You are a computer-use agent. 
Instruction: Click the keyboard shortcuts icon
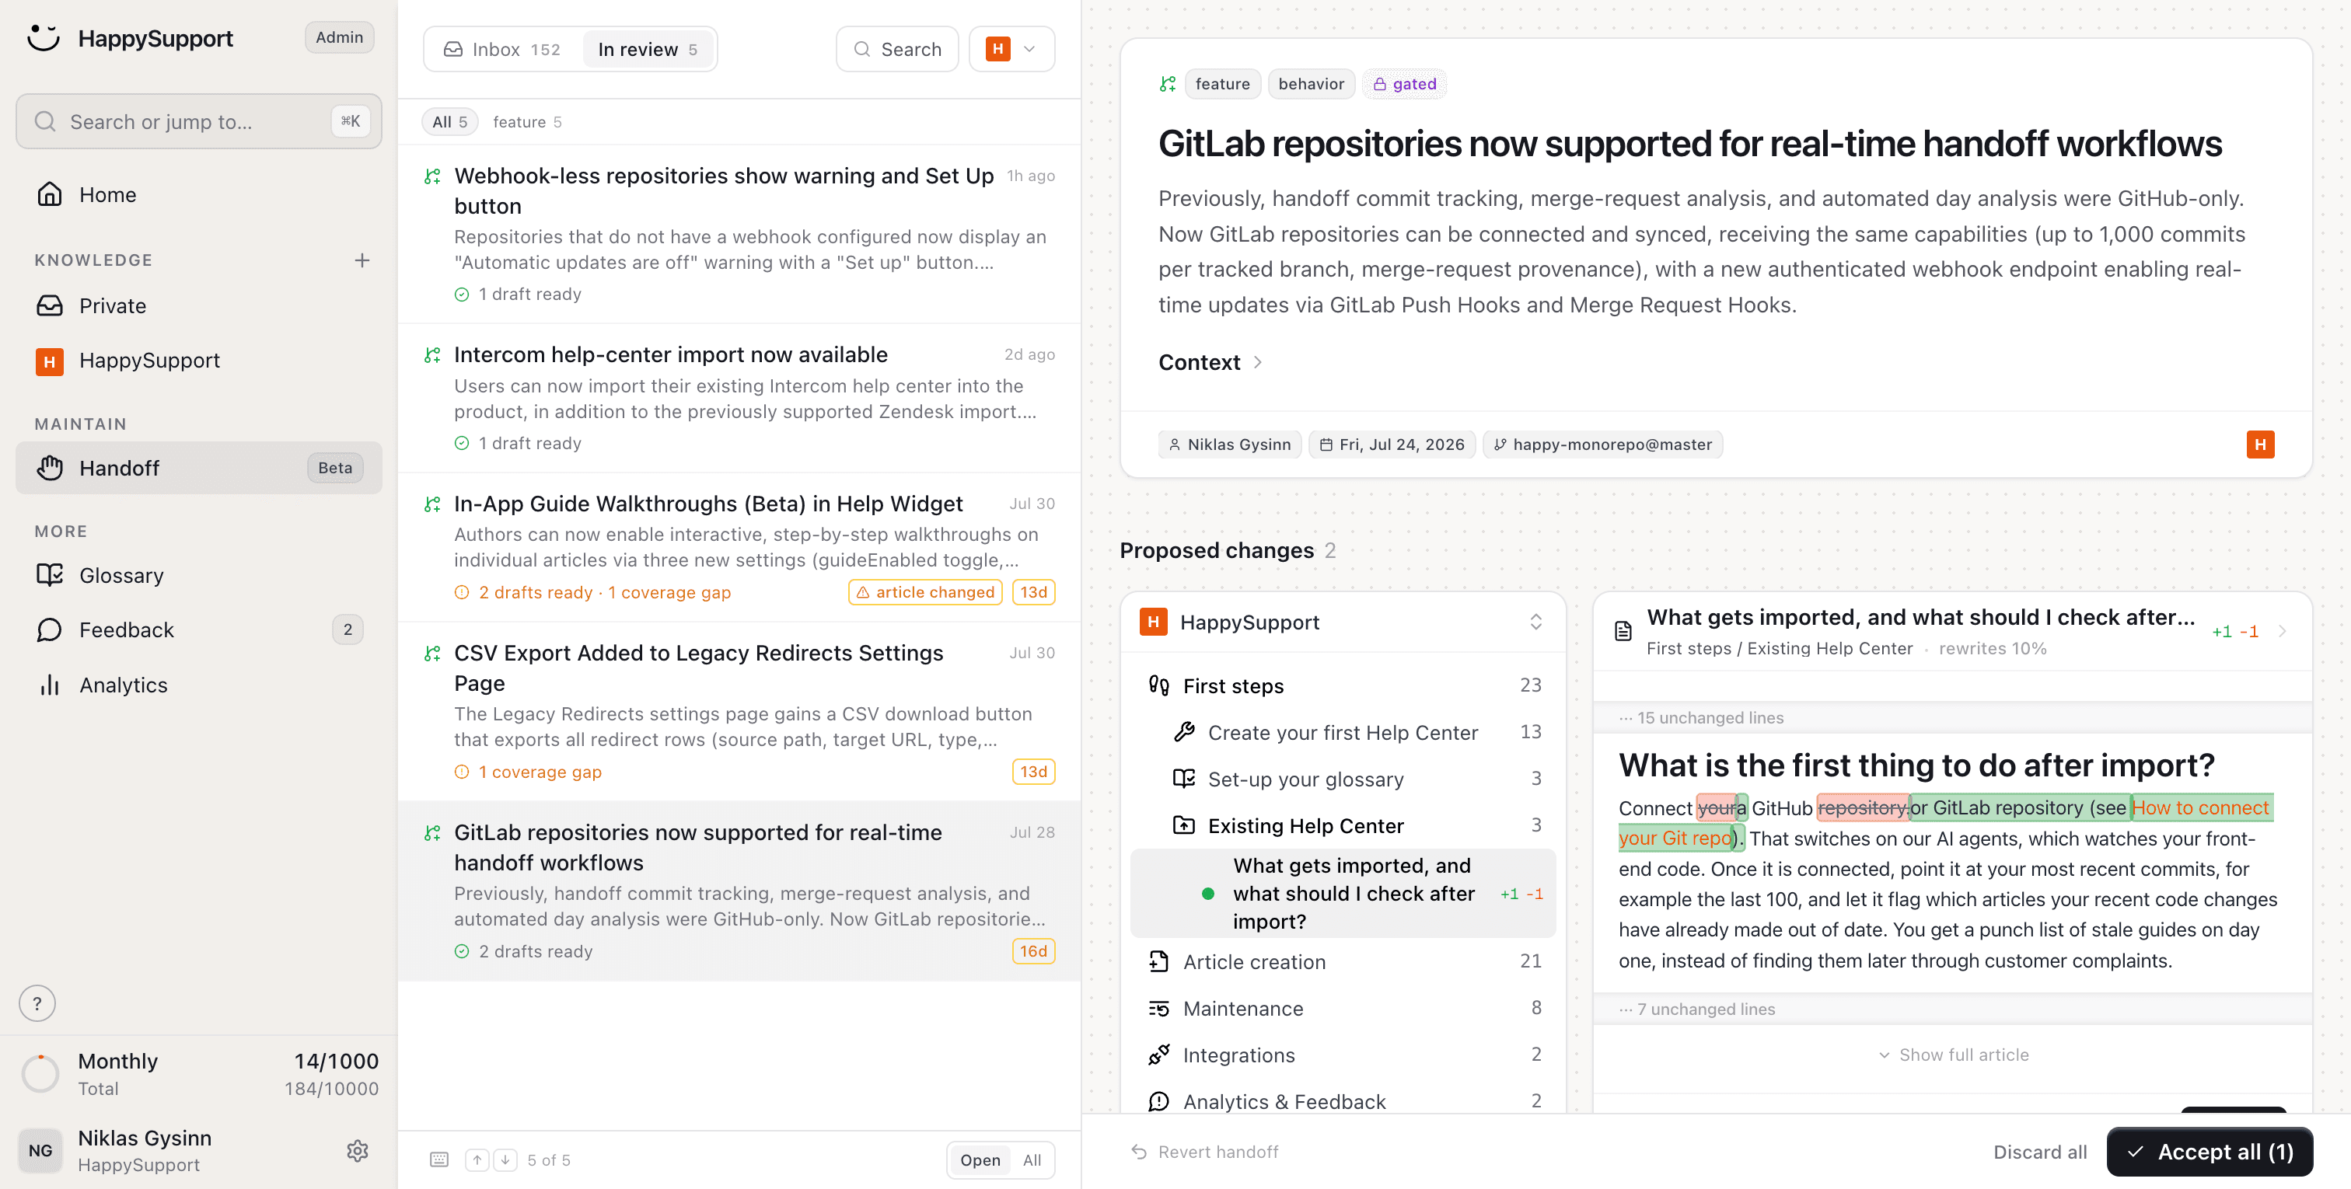point(439,1159)
